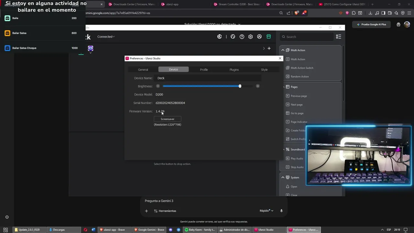Open Herramientas in the Gemini prompt
Image resolution: width=414 pixels, height=233 pixels.
click(165, 211)
